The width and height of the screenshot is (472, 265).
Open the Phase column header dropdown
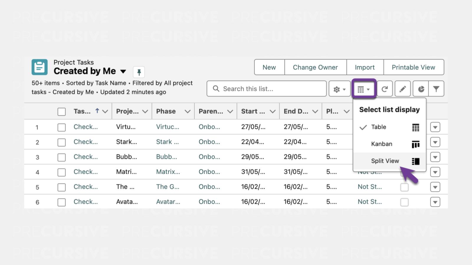click(x=187, y=111)
